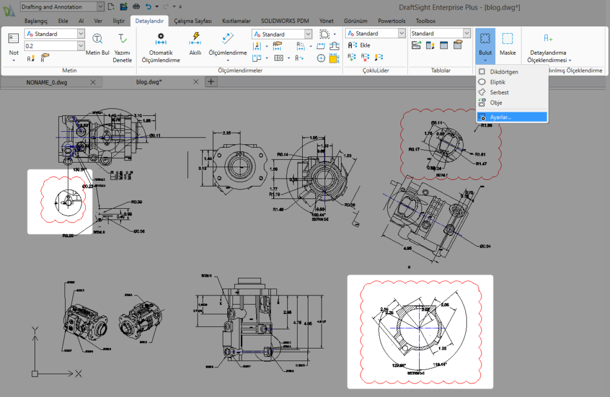Open the Metin Bul text finder
The image size is (610, 397).
(x=97, y=44)
